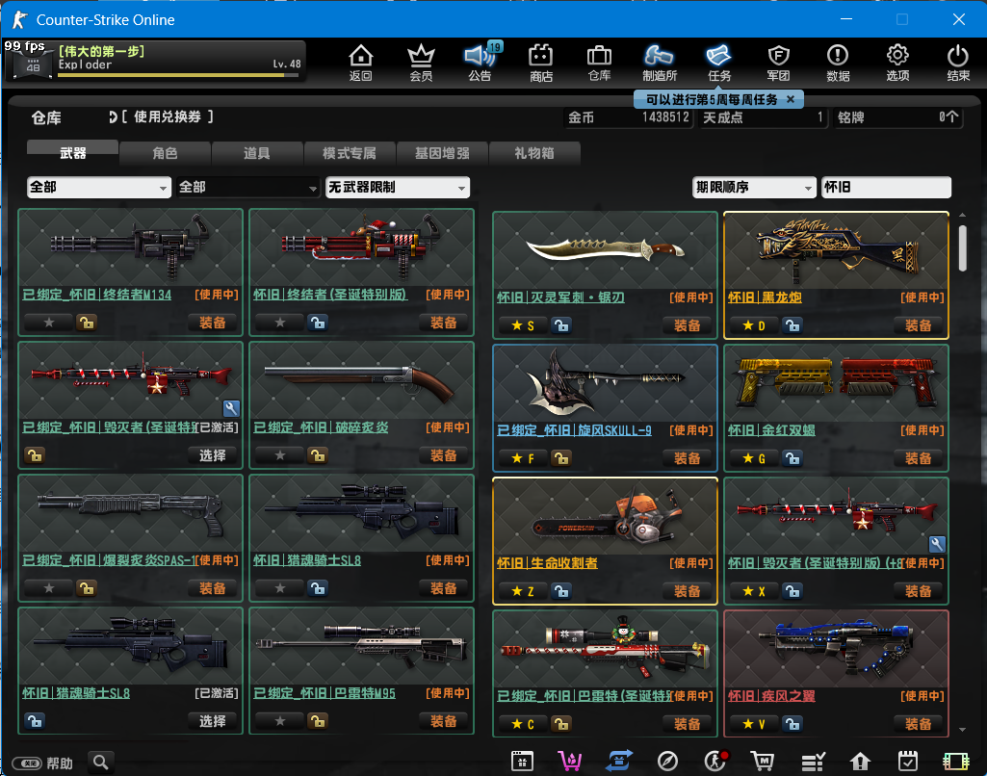The image size is (987, 776).
Task: Open the 会员 crown icon
Action: coord(421,63)
